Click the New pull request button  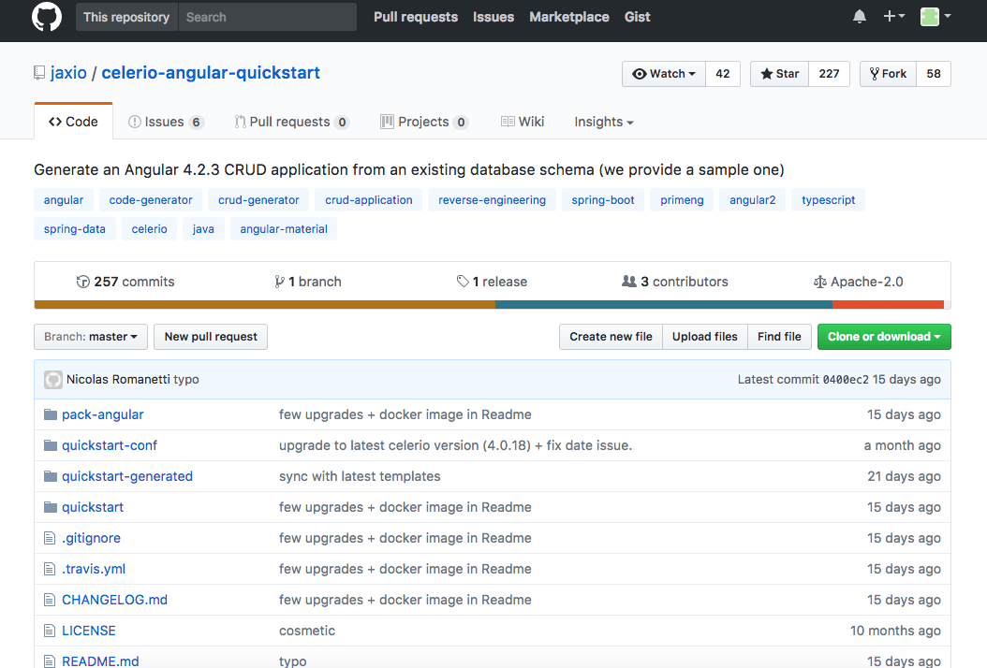click(211, 337)
